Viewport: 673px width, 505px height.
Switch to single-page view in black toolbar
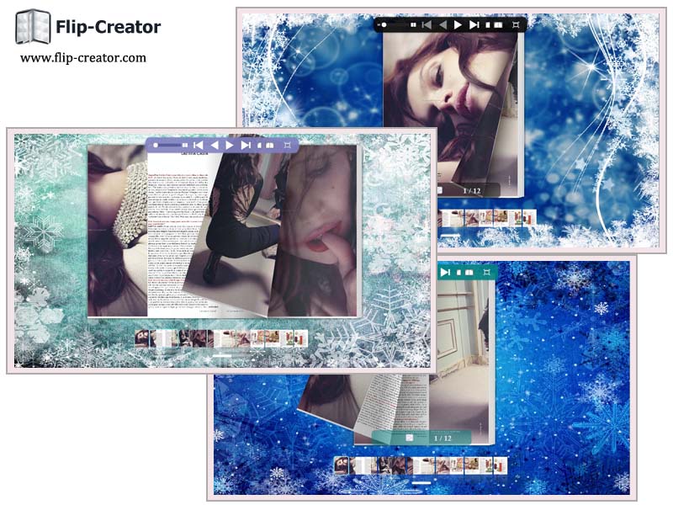tap(488, 25)
